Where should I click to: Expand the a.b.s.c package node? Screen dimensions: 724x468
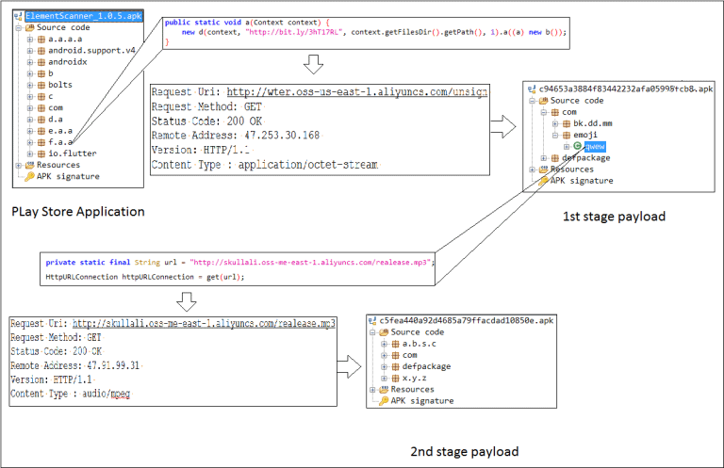pyautogui.click(x=385, y=344)
